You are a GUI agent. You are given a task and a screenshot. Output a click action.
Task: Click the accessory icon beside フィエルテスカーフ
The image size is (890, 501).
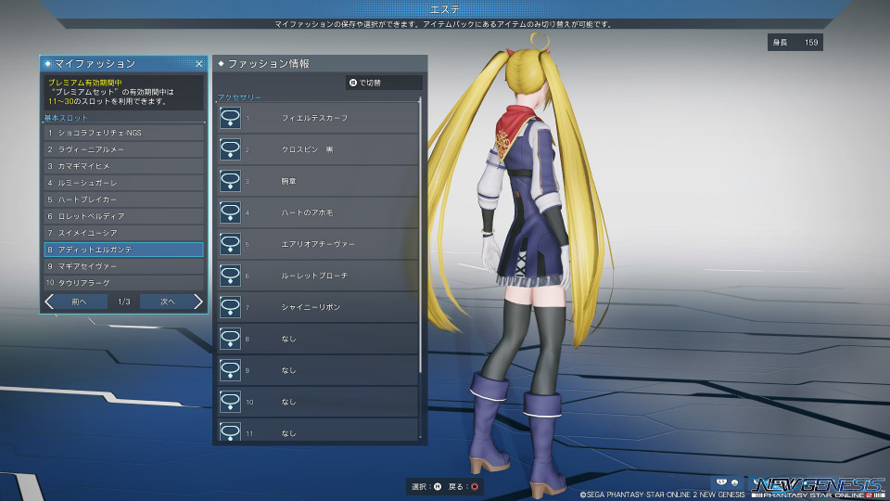(230, 118)
